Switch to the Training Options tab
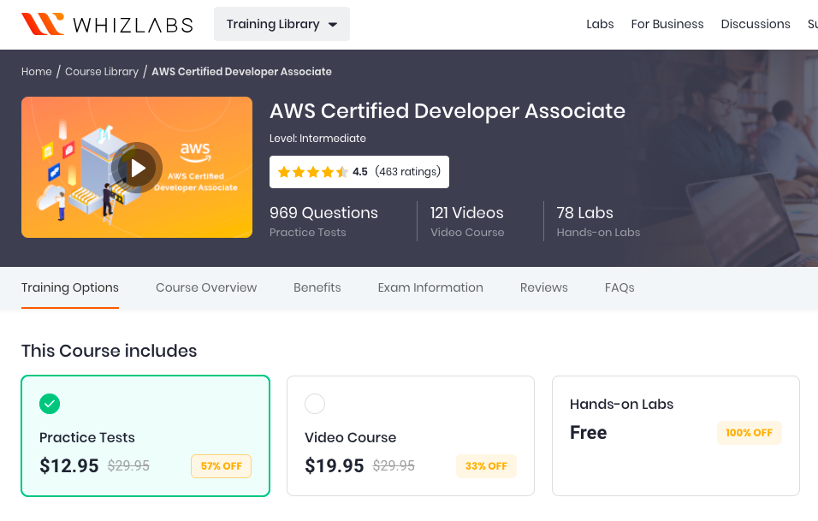 point(70,287)
